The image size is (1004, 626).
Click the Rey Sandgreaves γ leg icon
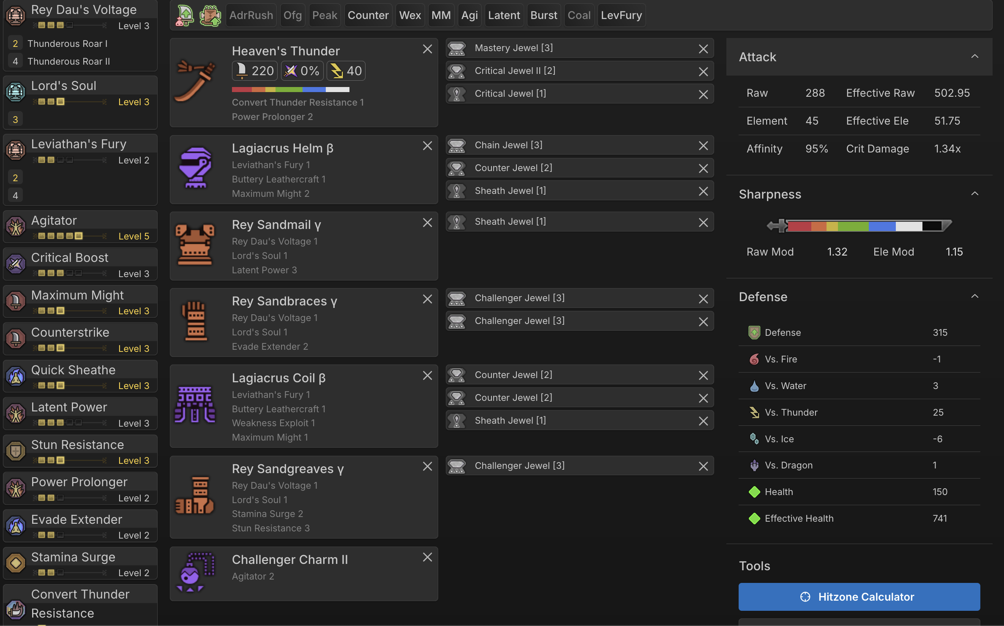pos(195,495)
